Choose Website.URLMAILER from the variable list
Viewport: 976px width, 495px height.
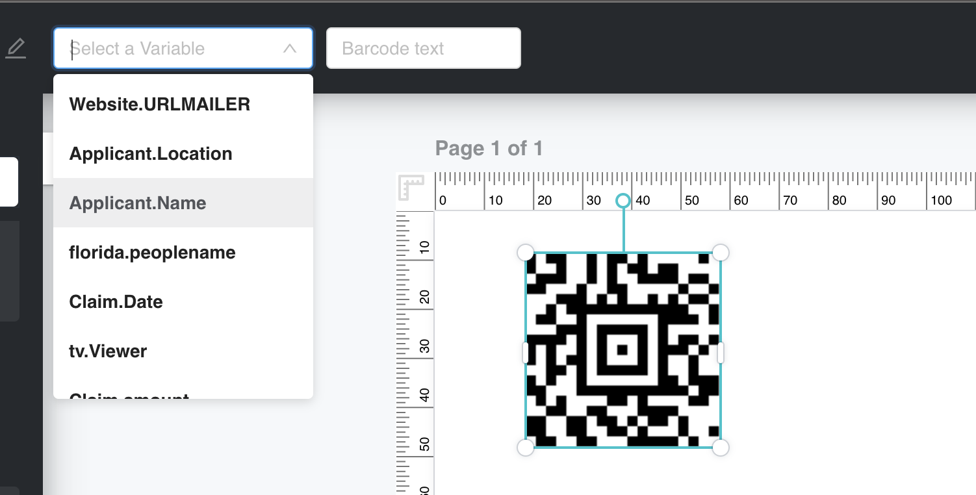click(x=160, y=105)
